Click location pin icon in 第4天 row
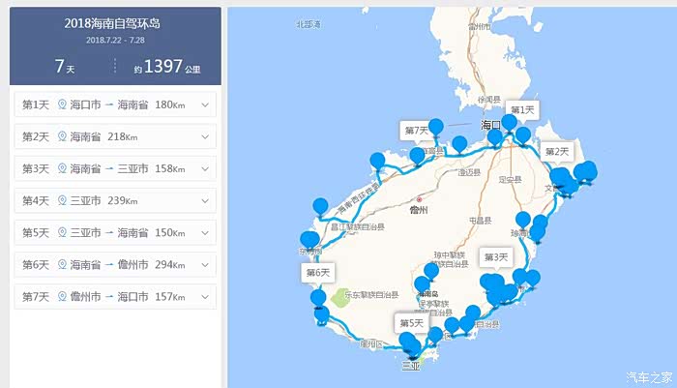This screenshot has width=677, height=388. (x=62, y=200)
